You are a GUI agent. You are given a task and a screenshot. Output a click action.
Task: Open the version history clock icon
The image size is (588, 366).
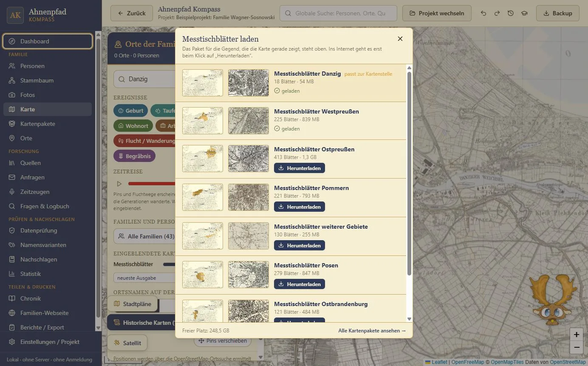pyautogui.click(x=511, y=13)
